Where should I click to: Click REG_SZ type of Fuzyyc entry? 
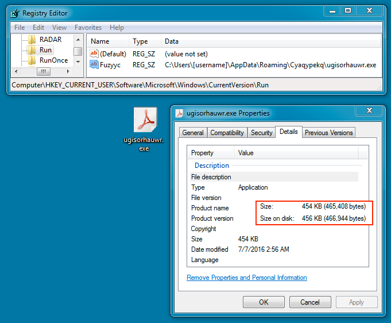(x=144, y=65)
